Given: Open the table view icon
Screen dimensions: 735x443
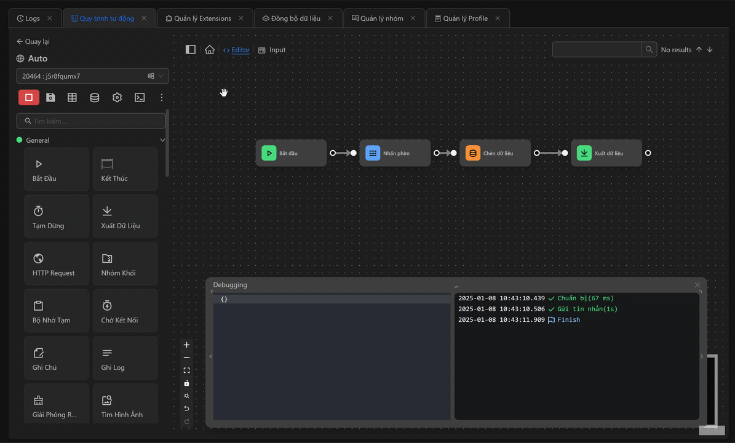Looking at the screenshot, I should (x=73, y=97).
